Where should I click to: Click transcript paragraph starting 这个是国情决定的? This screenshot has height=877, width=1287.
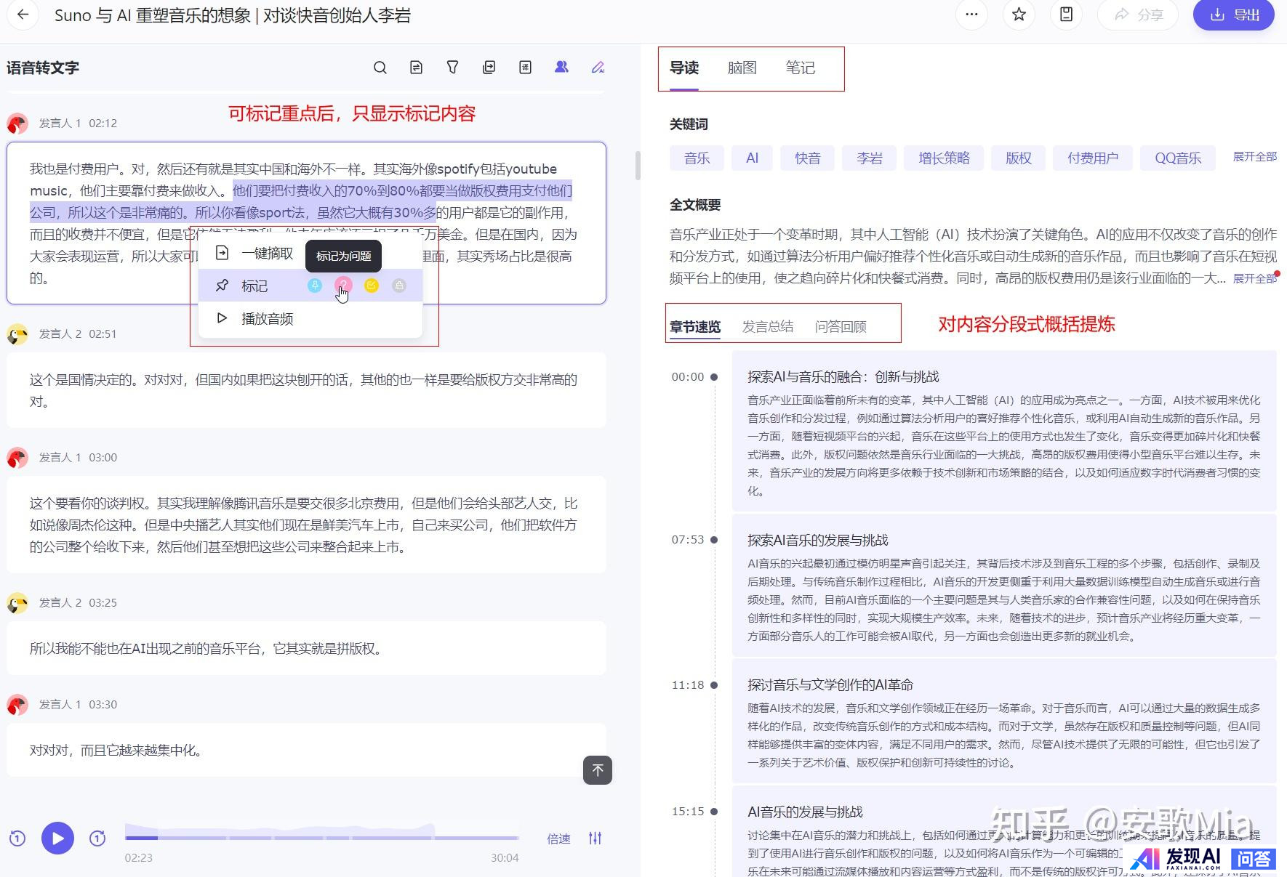(305, 390)
